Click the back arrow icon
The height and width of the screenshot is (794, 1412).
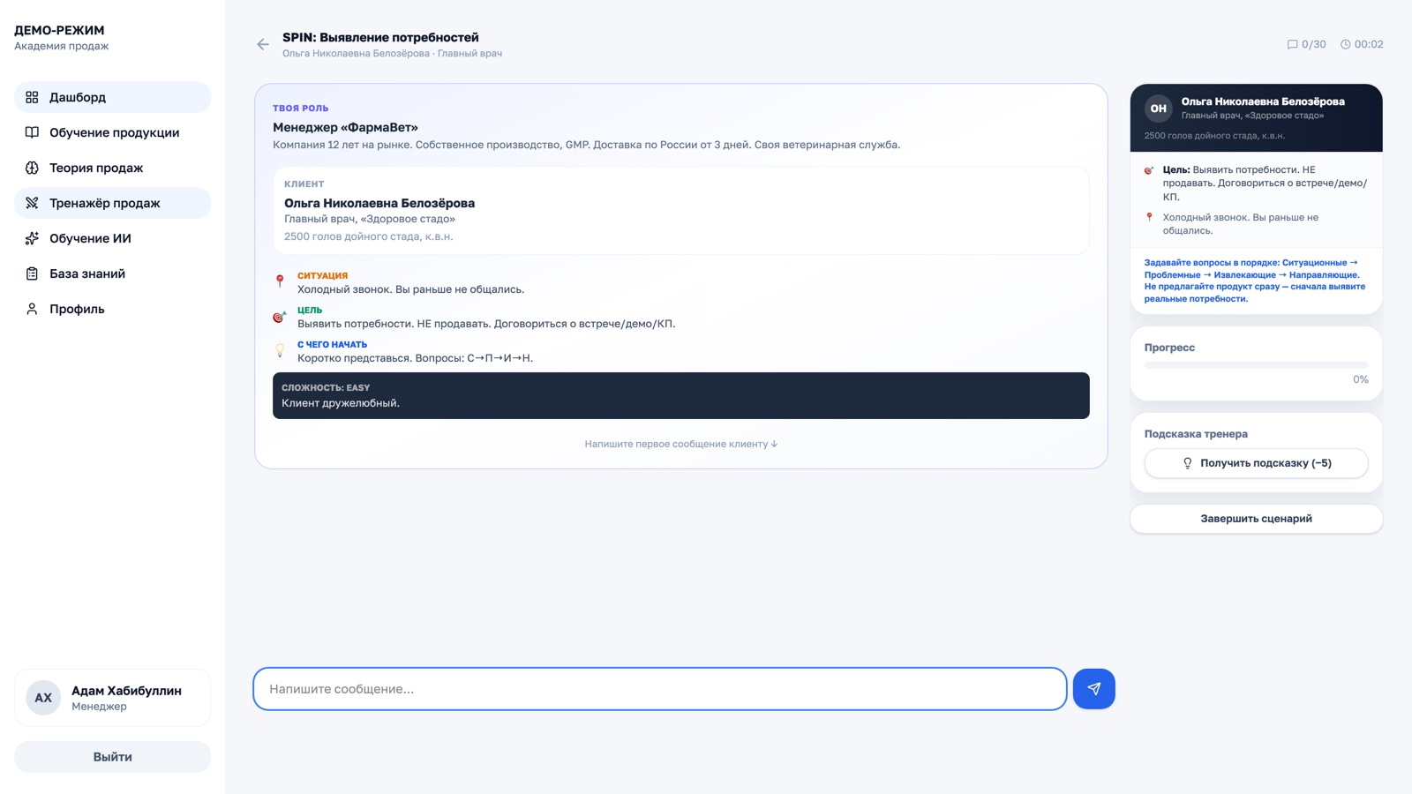263,44
